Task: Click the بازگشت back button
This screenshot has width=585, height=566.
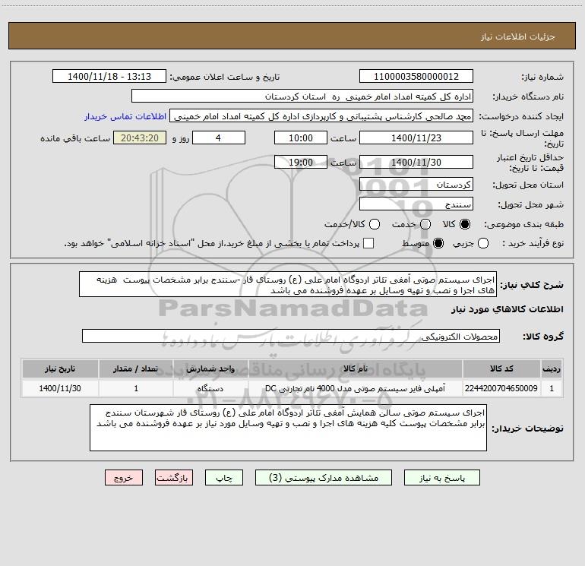Action: click(x=174, y=478)
